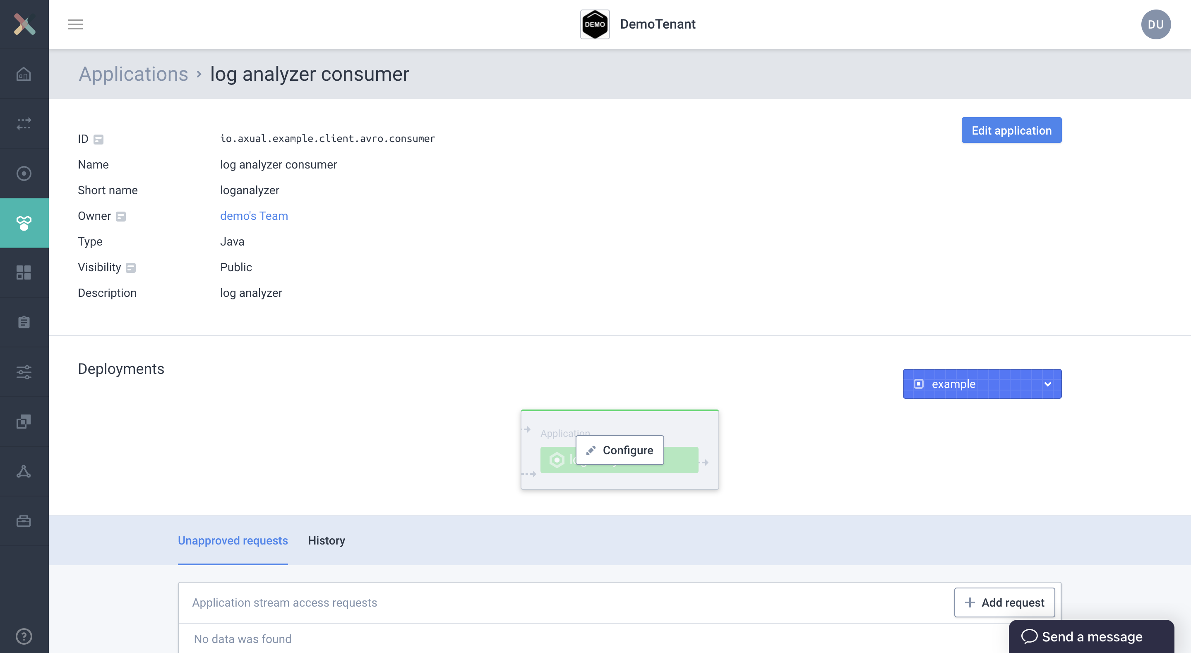Click the help question mark icon
The image size is (1191, 653).
coord(23,636)
